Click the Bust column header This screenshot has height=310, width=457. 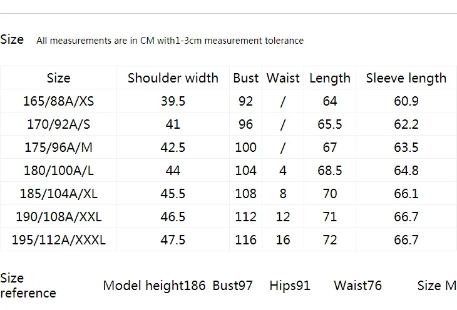(245, 78)
